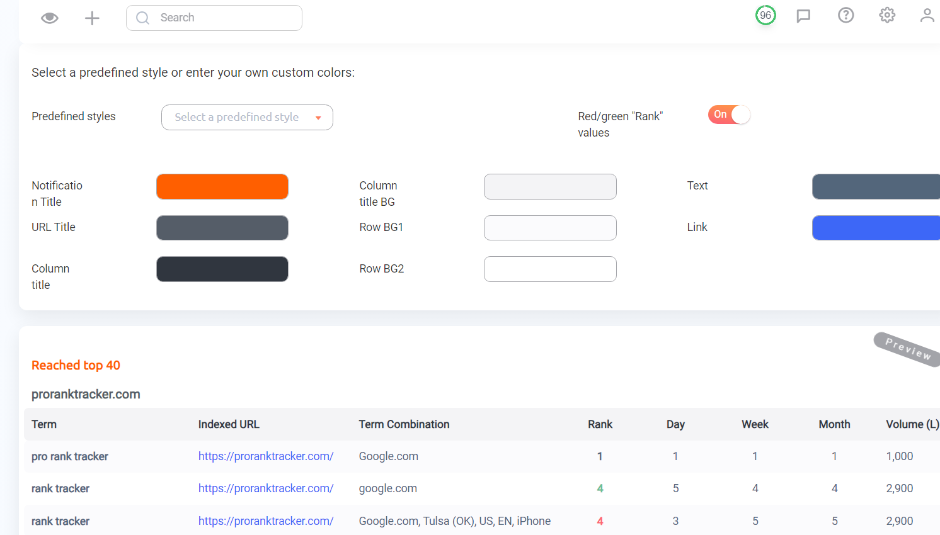Pick the Text color swatch
940x535 pixels.
[x=876, y=186]
